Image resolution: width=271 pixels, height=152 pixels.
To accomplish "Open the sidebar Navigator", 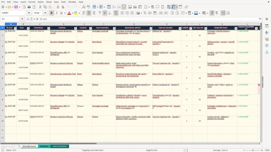I will [267, 45].
